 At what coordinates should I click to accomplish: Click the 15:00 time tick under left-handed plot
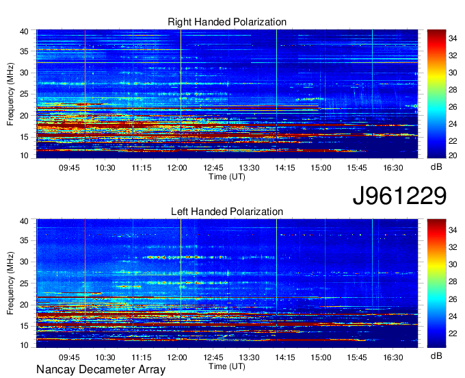pyautogui.click(x=321, y=357)
